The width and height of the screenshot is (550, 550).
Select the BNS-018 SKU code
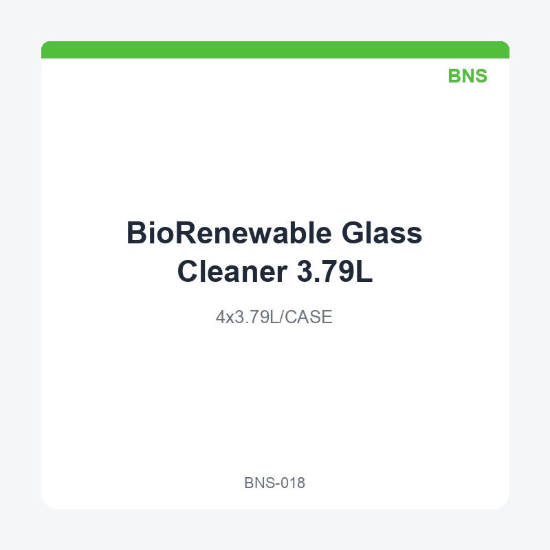(x=274, y=483)
